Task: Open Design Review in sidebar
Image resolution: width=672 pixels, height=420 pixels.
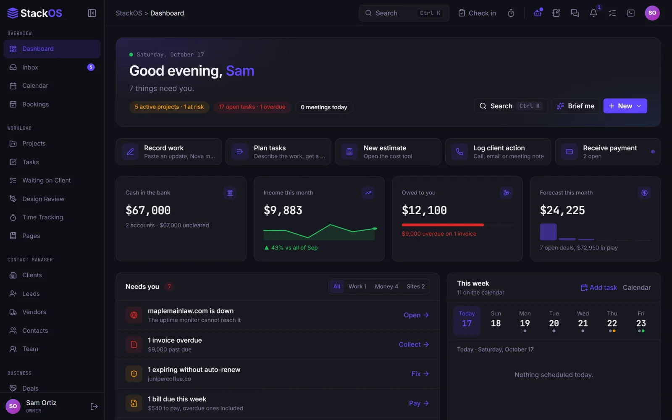Action: [x=52, y=199]
